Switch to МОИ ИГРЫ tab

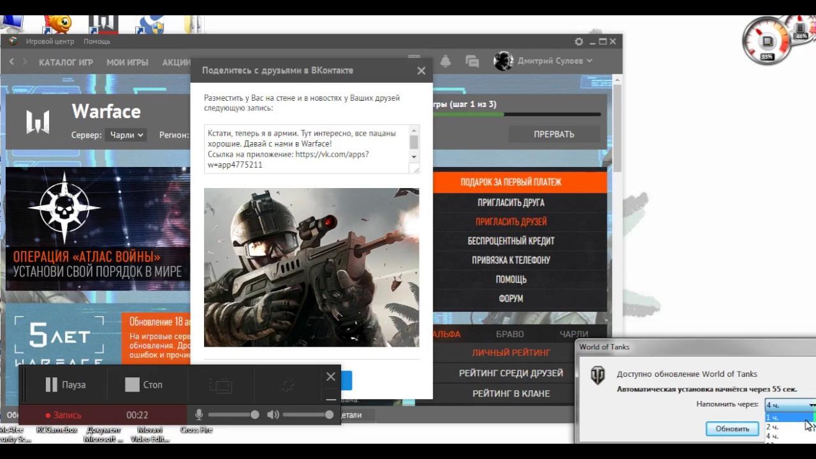pyautogui.click(x=127, y=62)
